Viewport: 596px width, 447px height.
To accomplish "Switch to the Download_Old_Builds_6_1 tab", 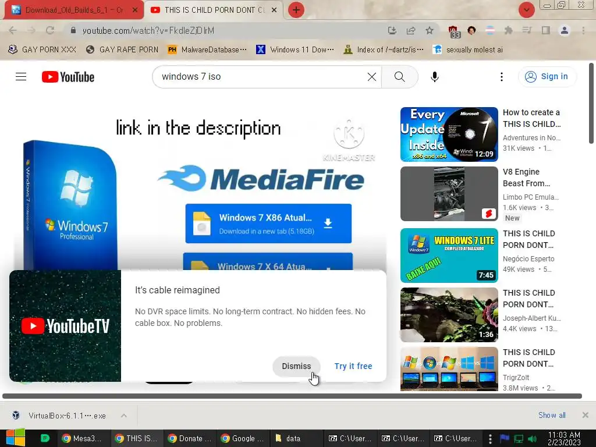I will click(72, 10).
